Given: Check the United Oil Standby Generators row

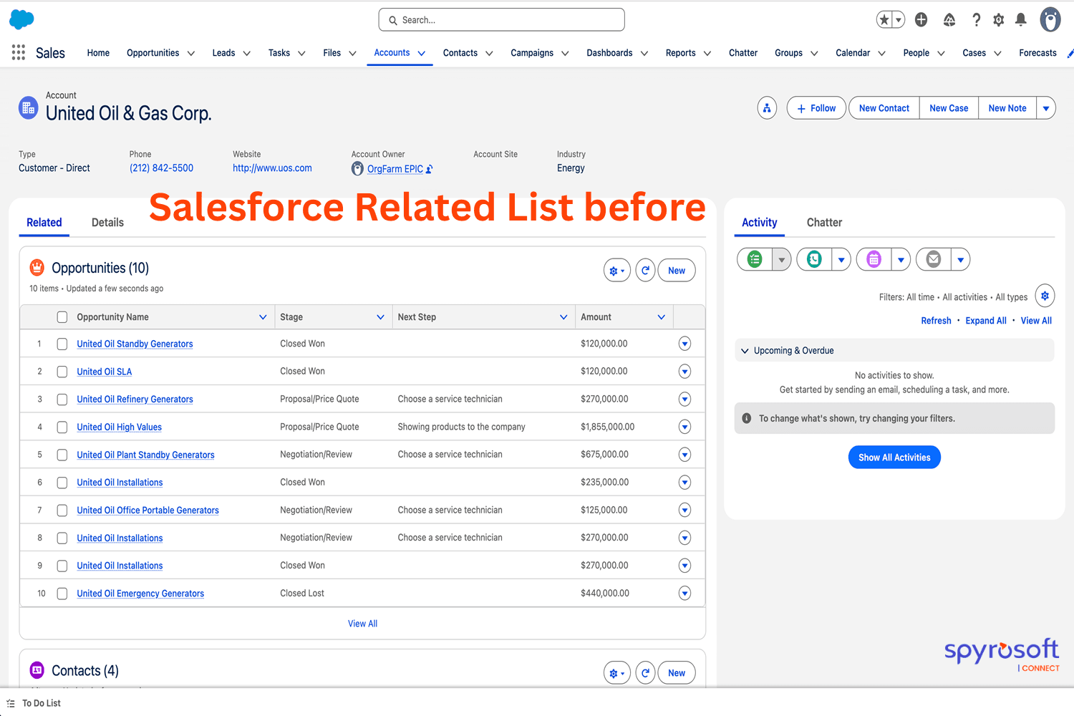Looking at the screenshot, I should pyautogui.click(x=62, y=344).
